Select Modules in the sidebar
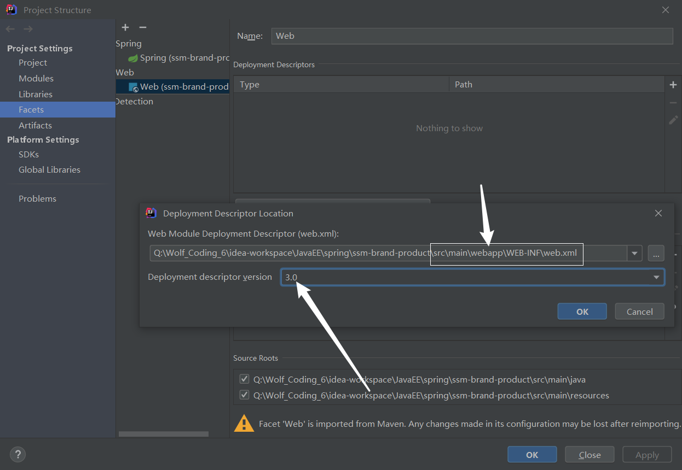The width and height of the screenshot is (682, 470). point(36,79)
